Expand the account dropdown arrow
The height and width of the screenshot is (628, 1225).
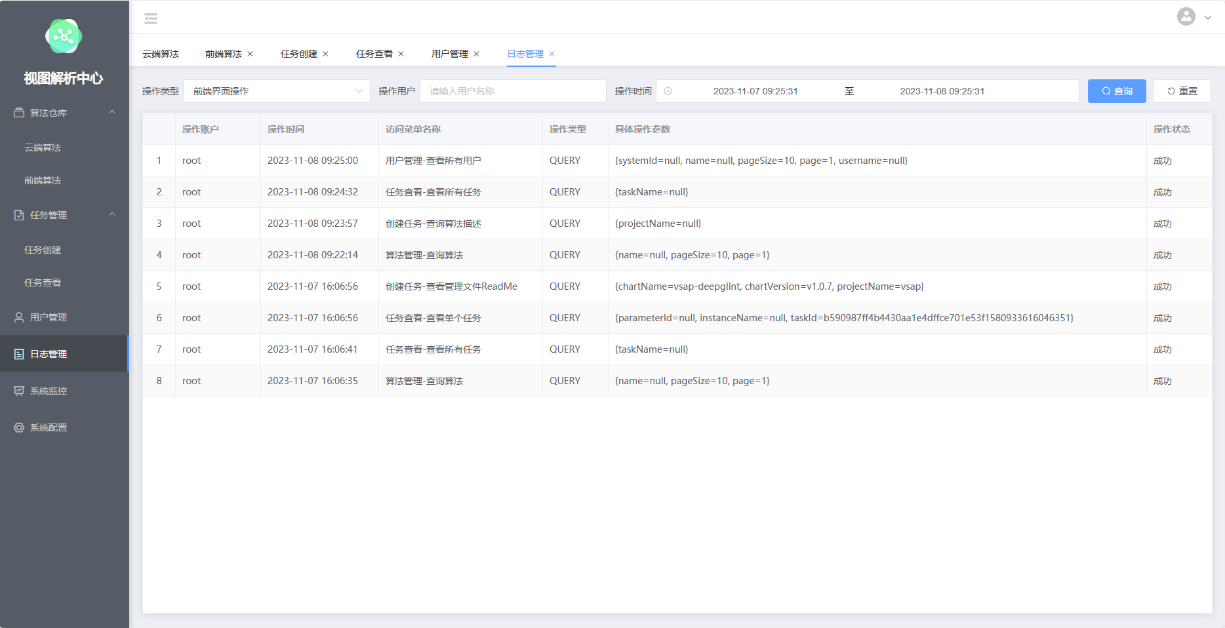click(1207, 18)
